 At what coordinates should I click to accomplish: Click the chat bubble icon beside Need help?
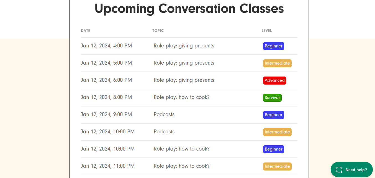[x=339, y=170]
